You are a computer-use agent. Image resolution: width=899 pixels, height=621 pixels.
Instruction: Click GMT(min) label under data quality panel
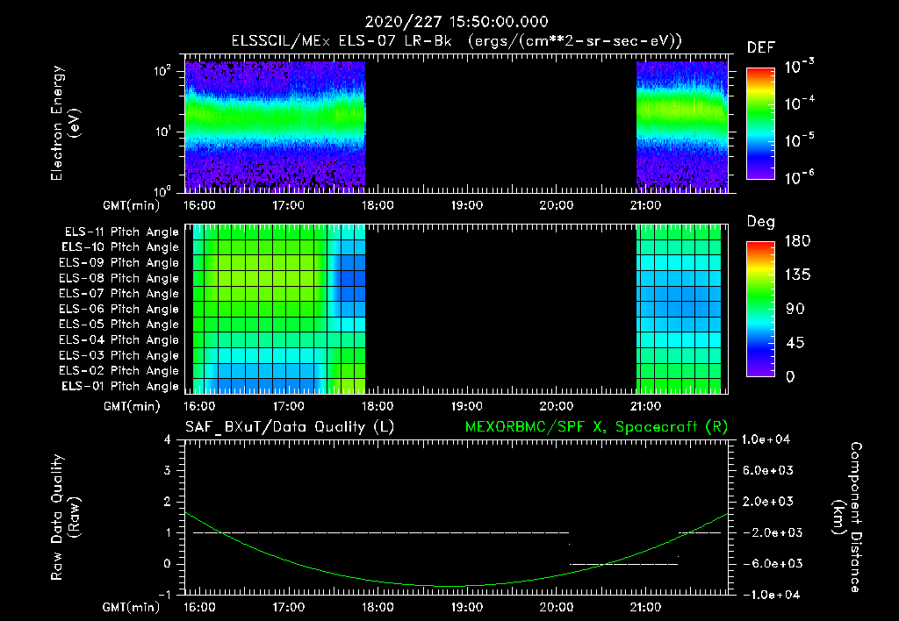132,607
